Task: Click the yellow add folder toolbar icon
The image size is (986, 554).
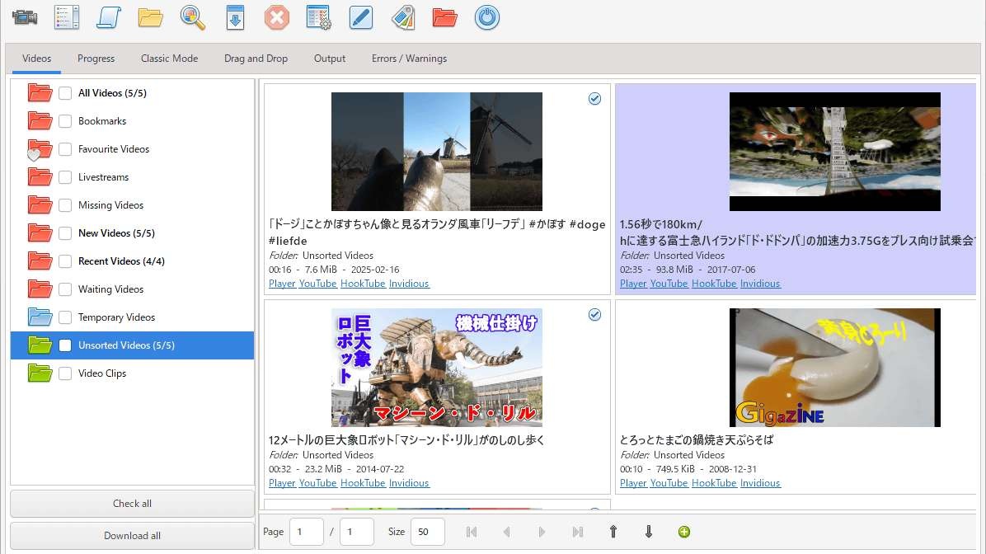Action: [150, 17]
